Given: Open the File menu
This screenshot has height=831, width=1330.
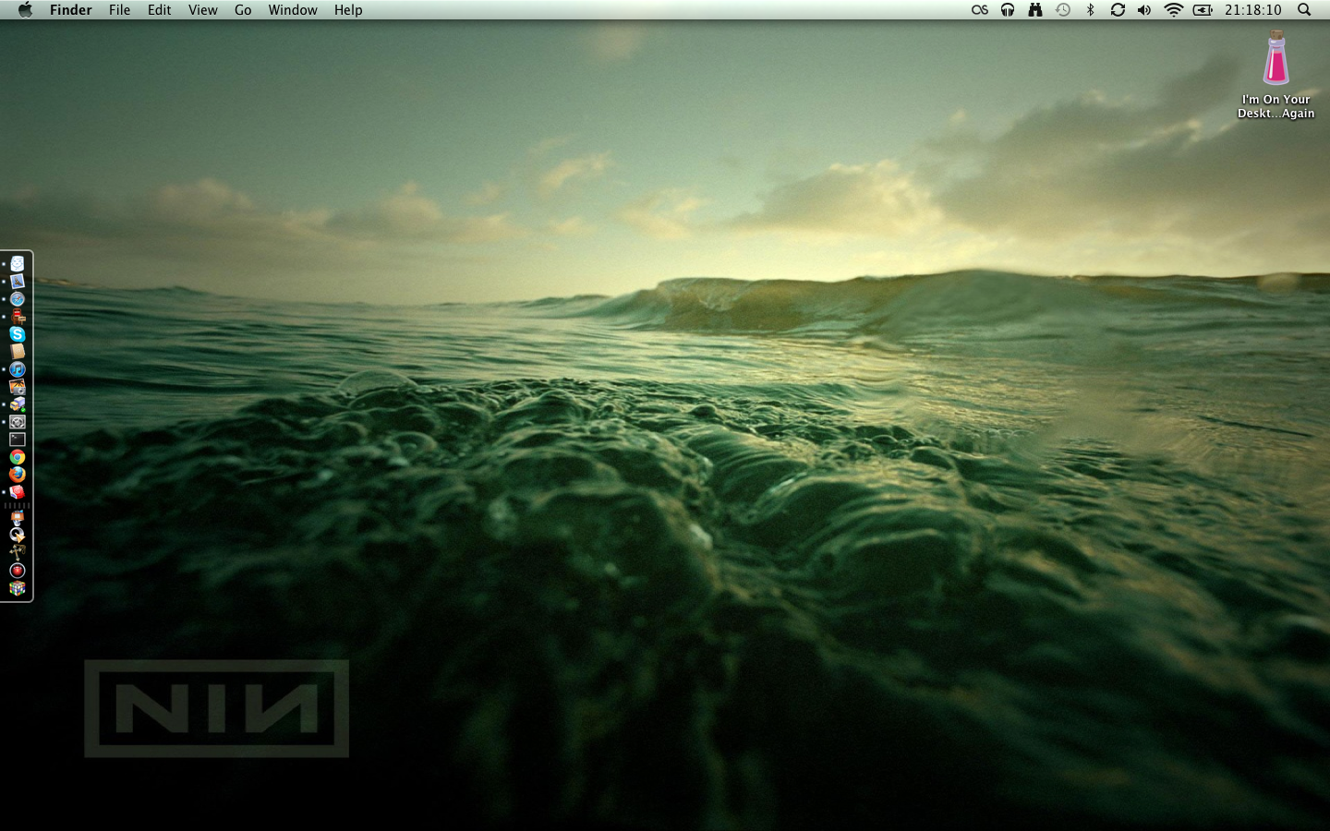Looking at the screenshot, I should (x=119, y=10).
